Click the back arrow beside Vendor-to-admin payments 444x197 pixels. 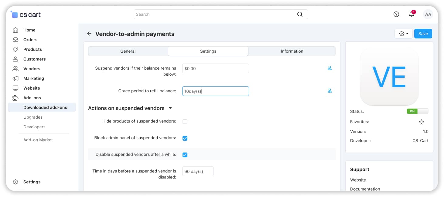click(89, 34)
